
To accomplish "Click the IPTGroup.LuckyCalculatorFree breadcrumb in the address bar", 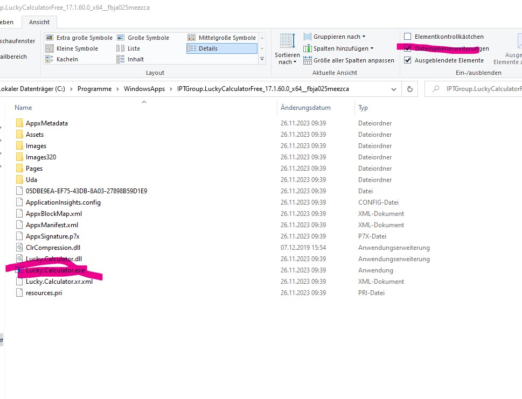I will pyautogui.click(x=263, y=89).
